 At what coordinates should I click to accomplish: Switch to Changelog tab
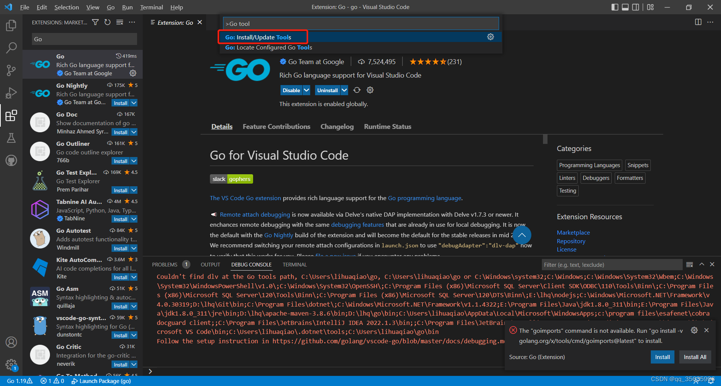pyautogui.click(x=337, y=127)
